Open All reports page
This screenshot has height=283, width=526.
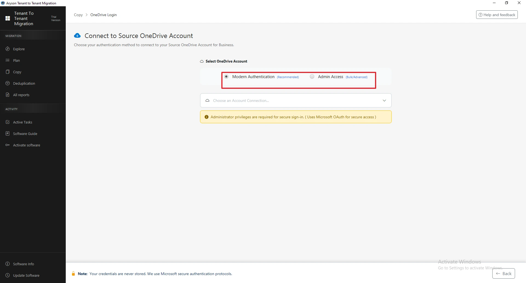pos(33,95)
